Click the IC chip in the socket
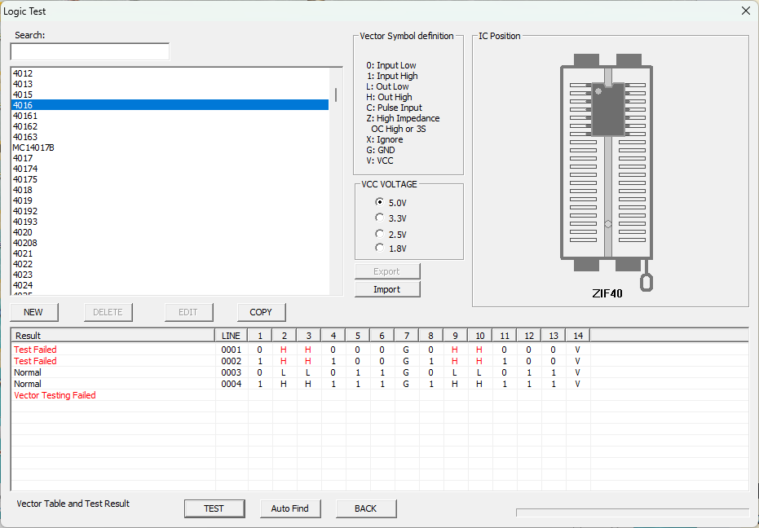 click(607, 109)
